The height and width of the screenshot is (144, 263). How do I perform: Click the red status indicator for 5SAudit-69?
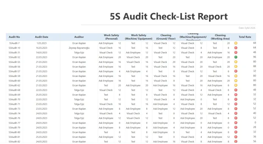pos(236,95)
